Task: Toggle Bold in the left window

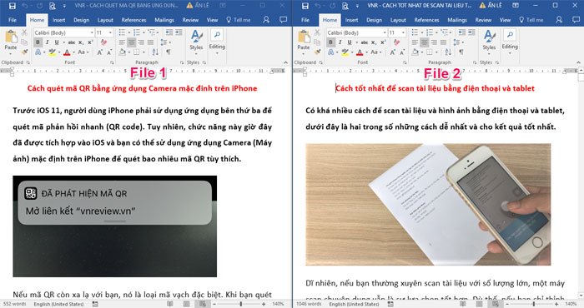Action: 38,42
